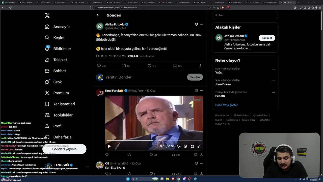Like Kıral Faruk's reply with 38 likes
323x182 pixels.
(x=153, y=155)
